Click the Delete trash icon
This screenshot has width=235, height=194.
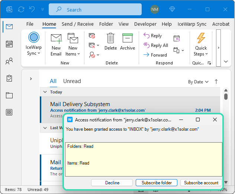click(110, 41)
